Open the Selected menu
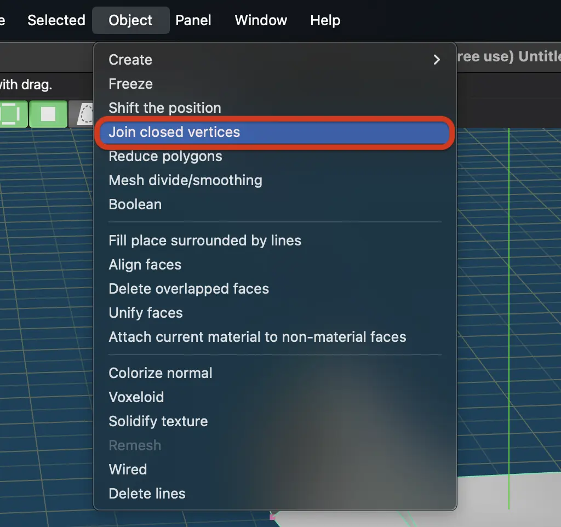Image resolution: width=561 pixels, height=527 pixels. tap(56, 20)
